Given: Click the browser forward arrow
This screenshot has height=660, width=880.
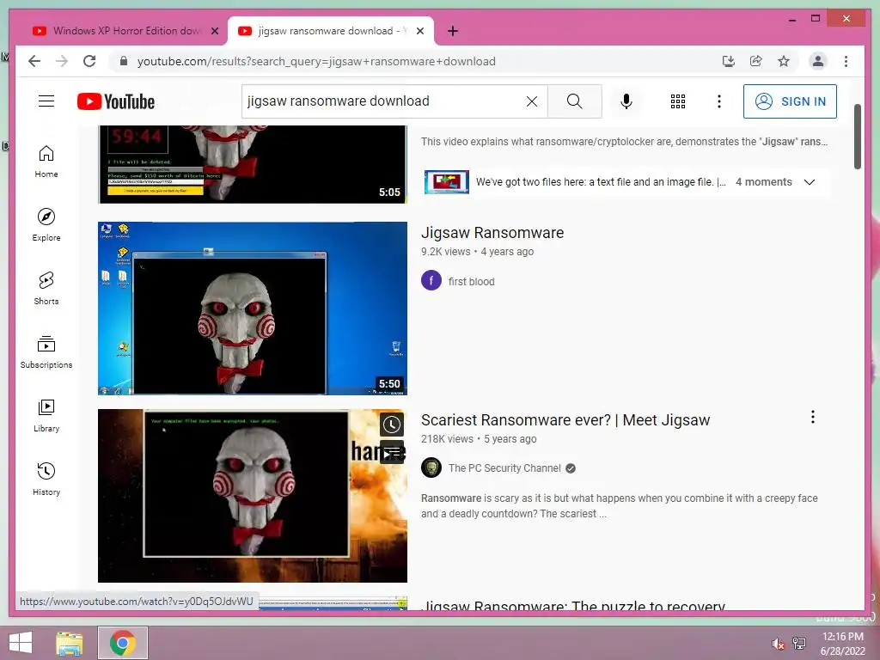Looking at the screenshot, I should pyautogui.click(x=62, y=61).
